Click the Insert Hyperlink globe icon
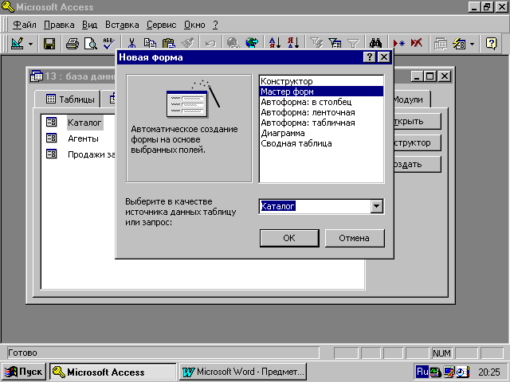Image resolution: width=510 pixels, height=382 pixels. [233, 43]
